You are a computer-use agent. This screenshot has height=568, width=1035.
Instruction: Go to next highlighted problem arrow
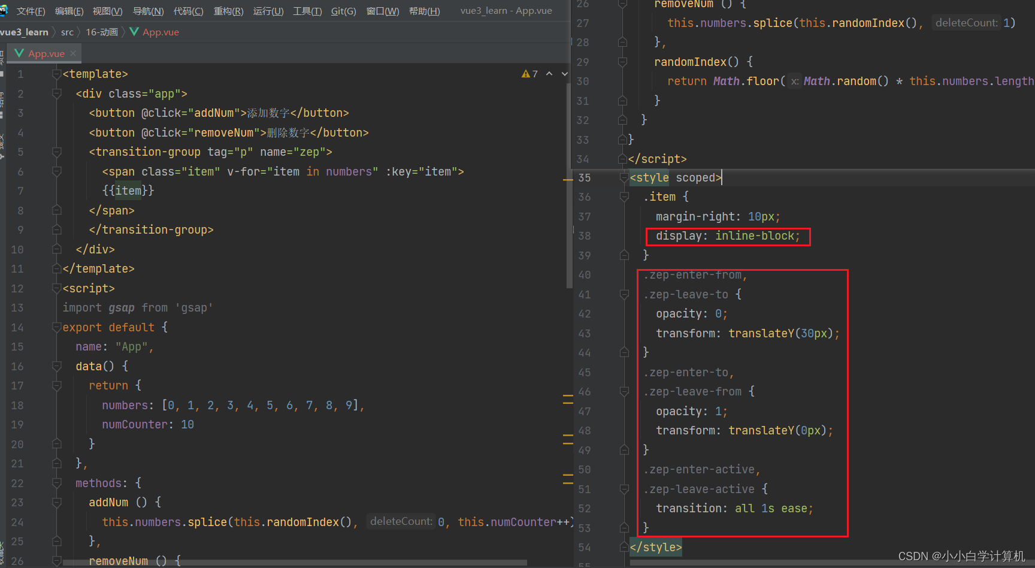point(565,74)
